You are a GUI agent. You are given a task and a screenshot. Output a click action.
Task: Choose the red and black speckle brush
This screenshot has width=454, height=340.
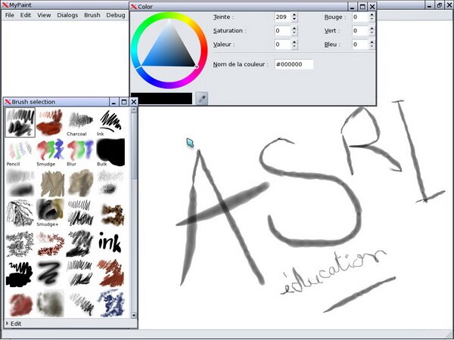[x=50, y=243]
